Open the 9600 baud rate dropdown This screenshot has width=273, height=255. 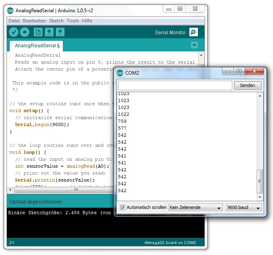[244, 207]
